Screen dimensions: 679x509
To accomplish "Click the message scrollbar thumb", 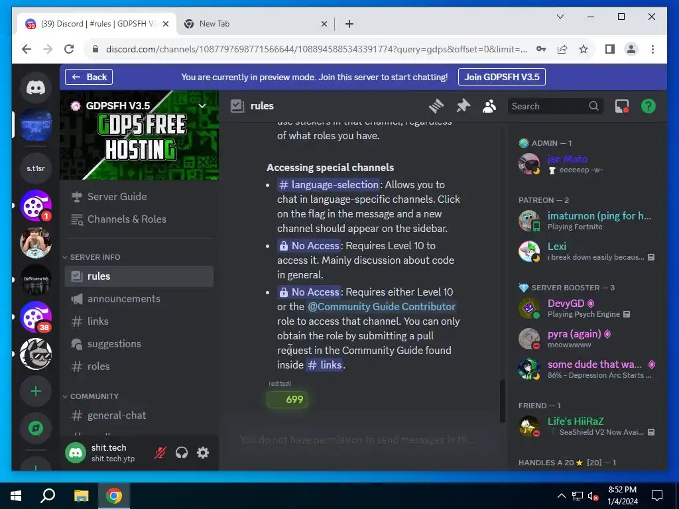I will 503,401.
